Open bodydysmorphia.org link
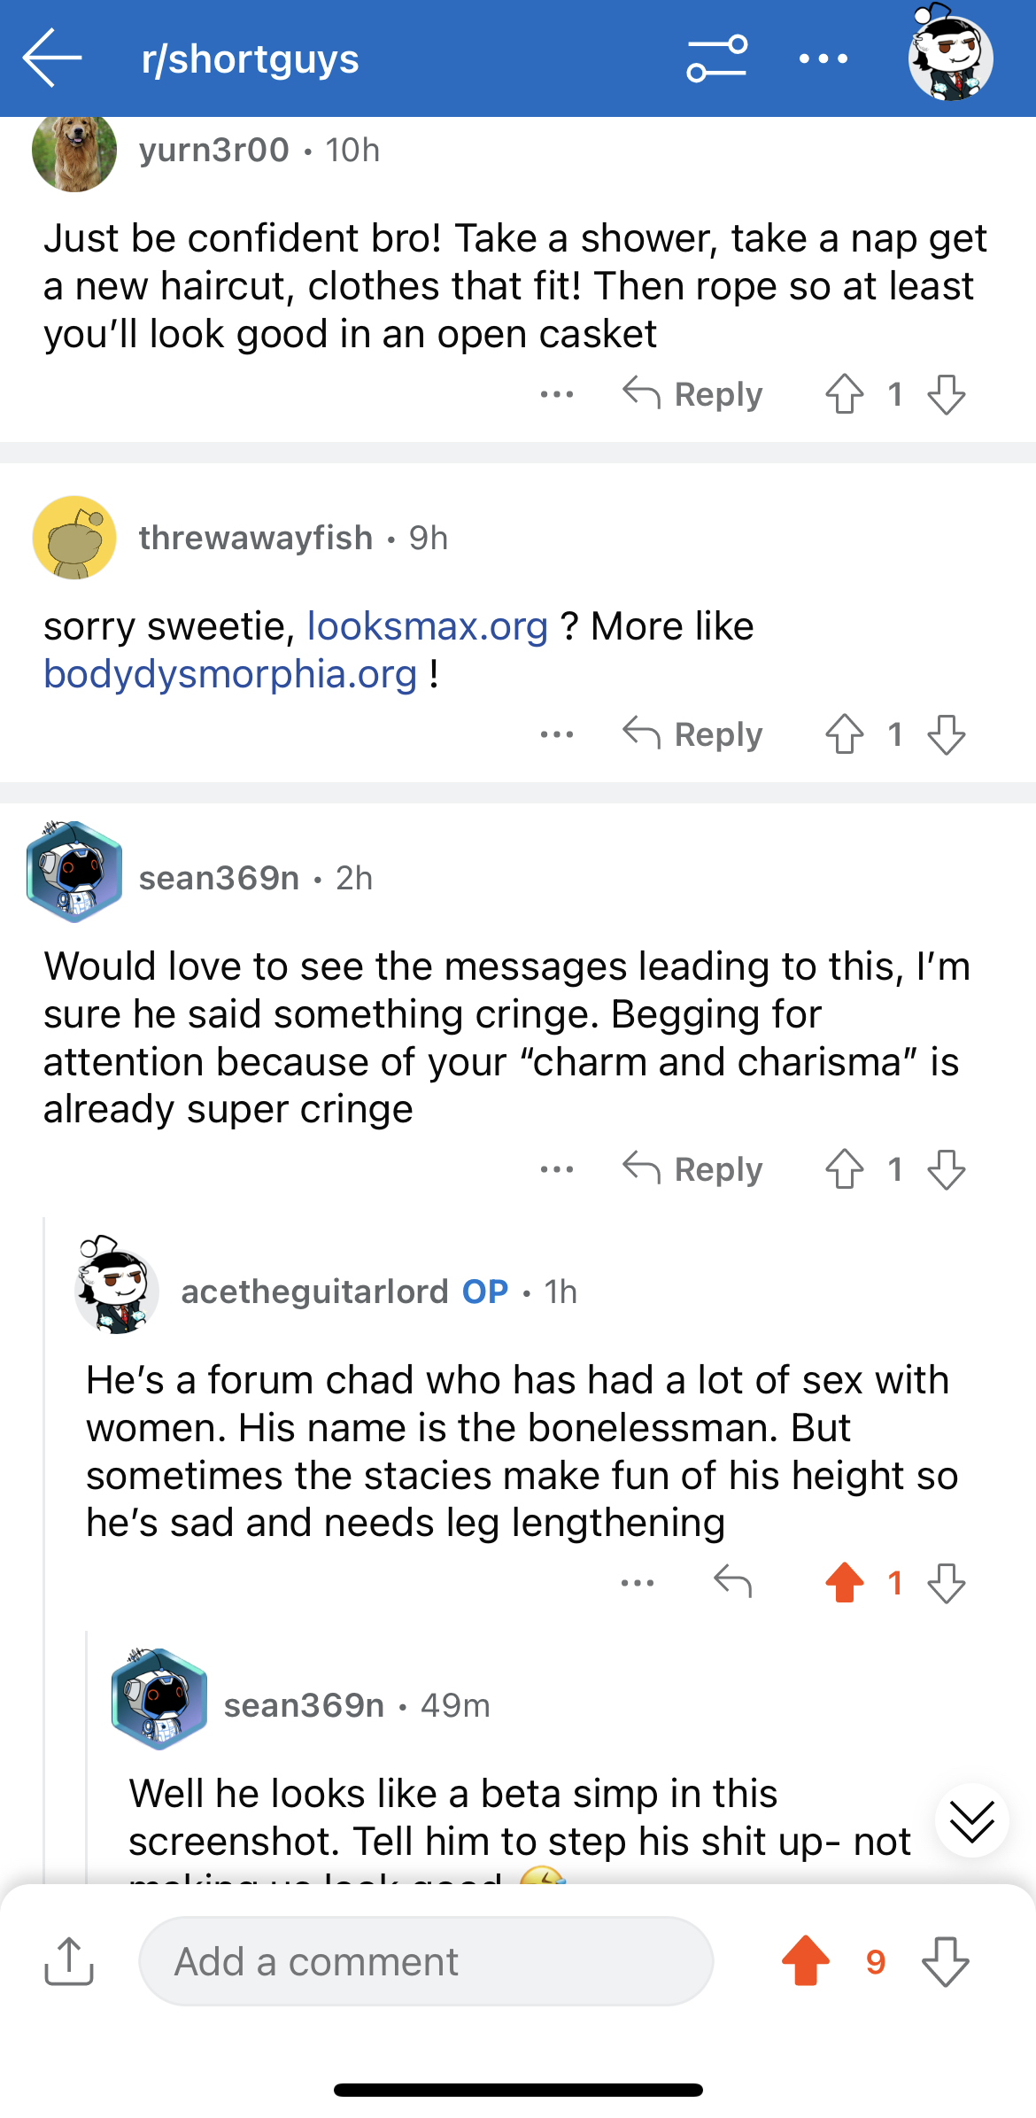Screen dimensions: 1036x2118 pyautogui.click(x=230, y=674)
